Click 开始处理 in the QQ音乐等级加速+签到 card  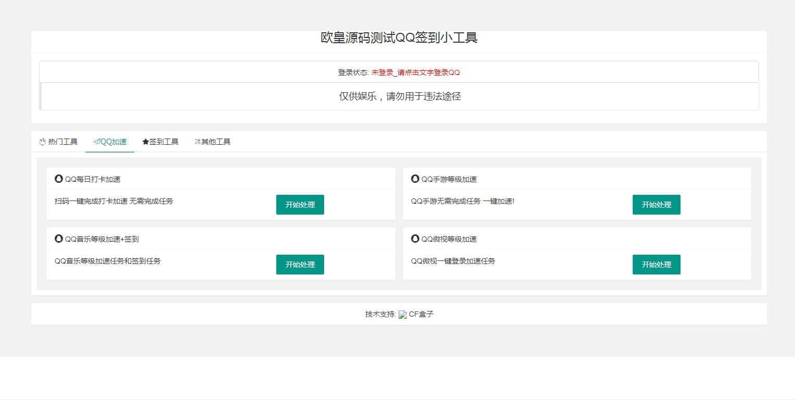300,265
